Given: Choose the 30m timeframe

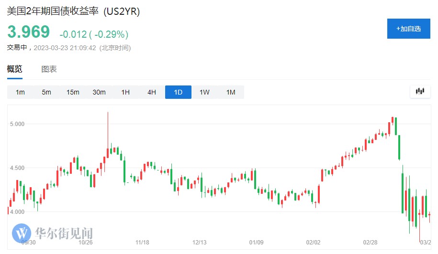Looking at the screenshot, I should [x=99, y=92].
